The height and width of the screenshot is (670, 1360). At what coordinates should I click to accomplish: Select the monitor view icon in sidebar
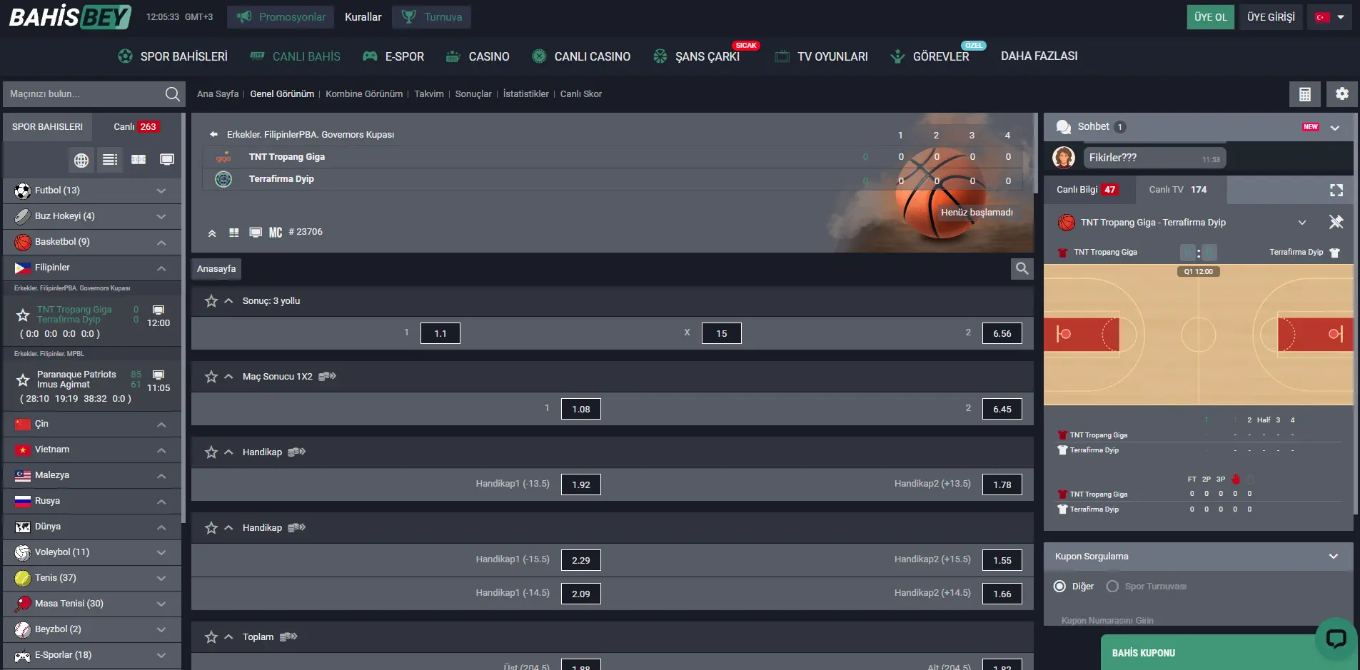[167, 160]
